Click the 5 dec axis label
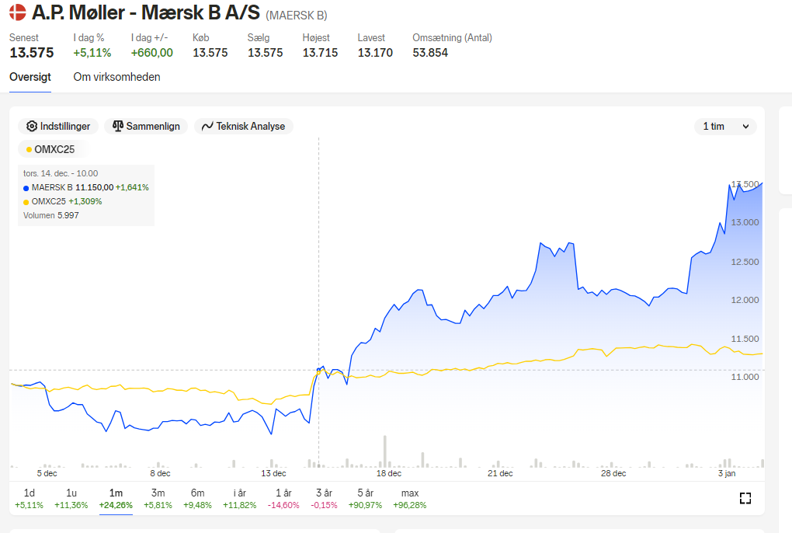 47,473
